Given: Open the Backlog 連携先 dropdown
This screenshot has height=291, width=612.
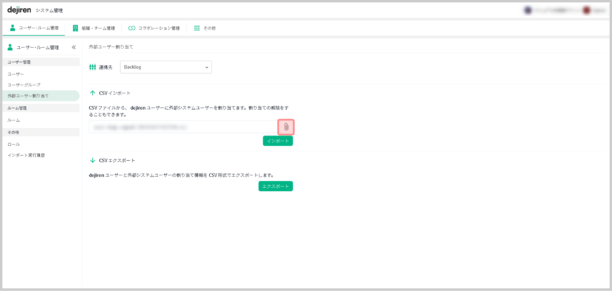Looking at the screenshot, I should (166, 67).
